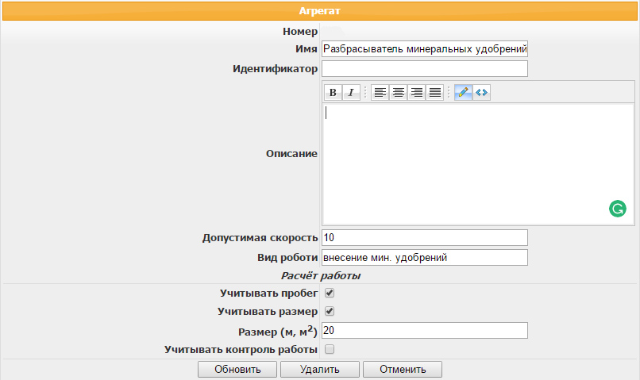The image size is (640, 380).
Task: Enable Учитывать контроль работы checkbox
Action: coord(330,349)
